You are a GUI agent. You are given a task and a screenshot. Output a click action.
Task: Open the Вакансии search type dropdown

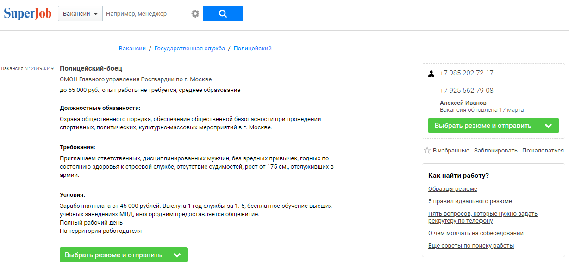coord(80,14)
